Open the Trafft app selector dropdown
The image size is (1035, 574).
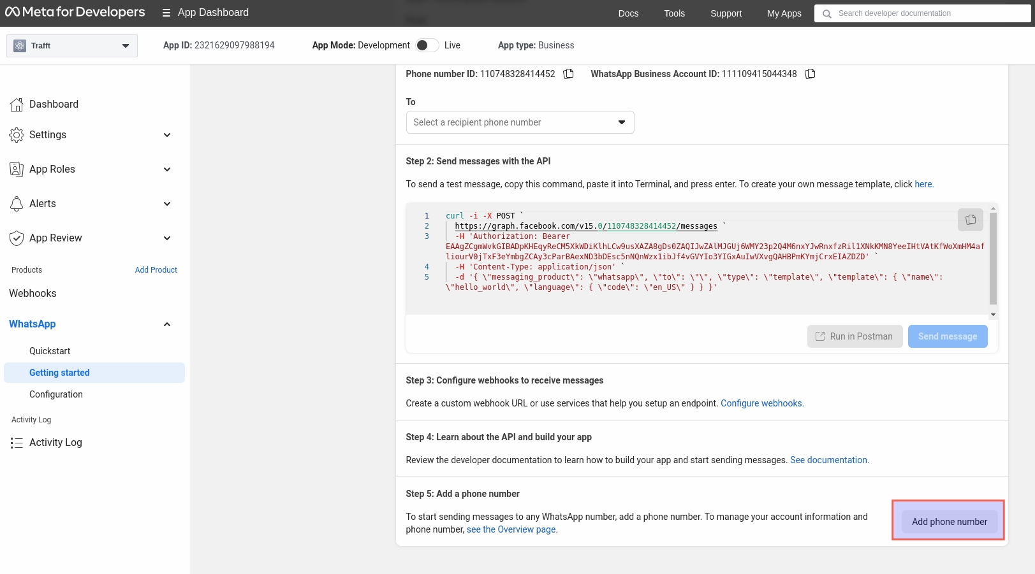pyautogui.click(x=72, y=46)
